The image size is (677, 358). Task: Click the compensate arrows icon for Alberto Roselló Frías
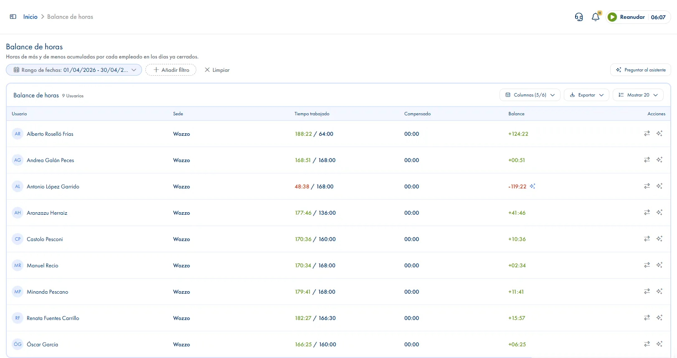click(647, 134)
